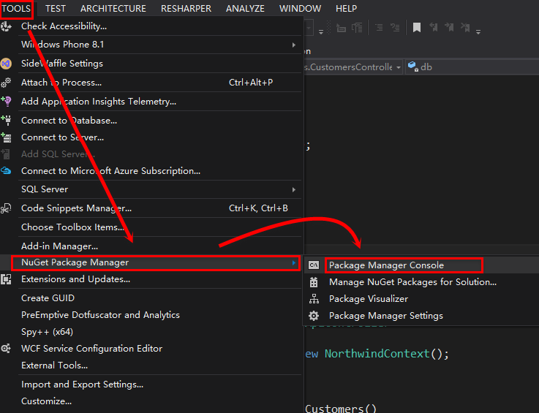This screenshot has width=539, height=413.
Task: Toggle the bookmark toolbar icon
Action: [417, 28]
